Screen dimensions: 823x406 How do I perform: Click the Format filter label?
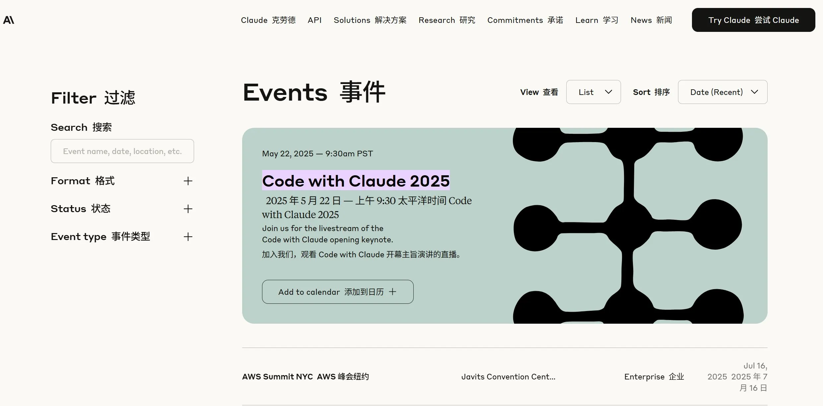click(83, 181)
